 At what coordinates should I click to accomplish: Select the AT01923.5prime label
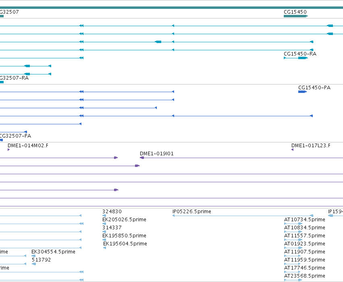tap(304, 244)
